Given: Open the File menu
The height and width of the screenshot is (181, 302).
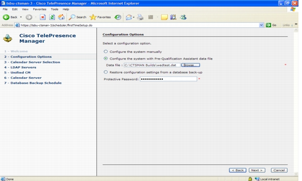Looking at the screenshot, I should click(5, 9).
